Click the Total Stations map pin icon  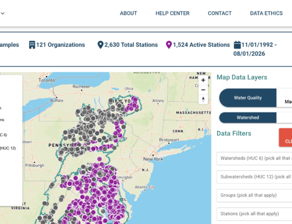(x=100, y=44)
